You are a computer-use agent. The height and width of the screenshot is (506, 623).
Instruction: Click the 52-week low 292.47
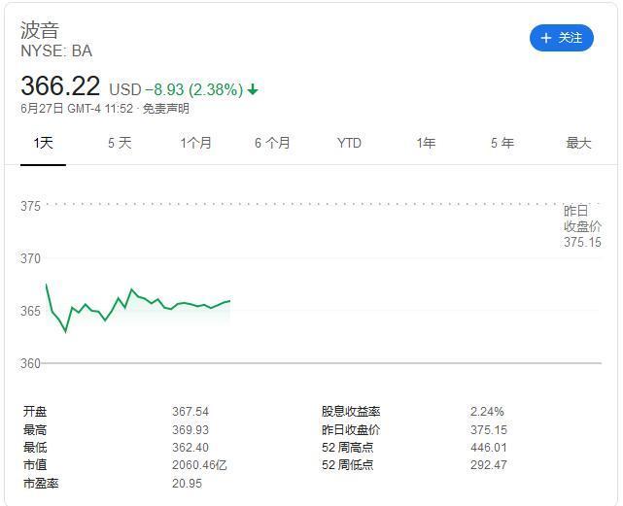pyautogui.click(x=489, y=464)
